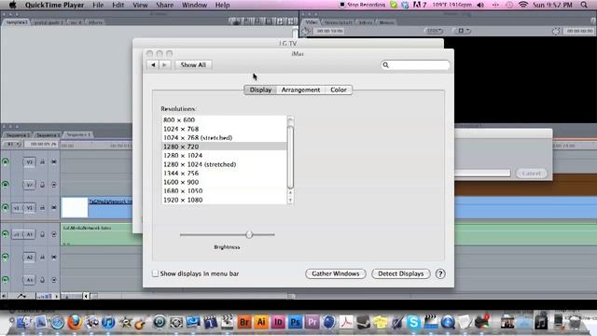Click the Apple menu logo
Image resolution: width=597 pixels, height=336 pixels.
click(12, 5)
